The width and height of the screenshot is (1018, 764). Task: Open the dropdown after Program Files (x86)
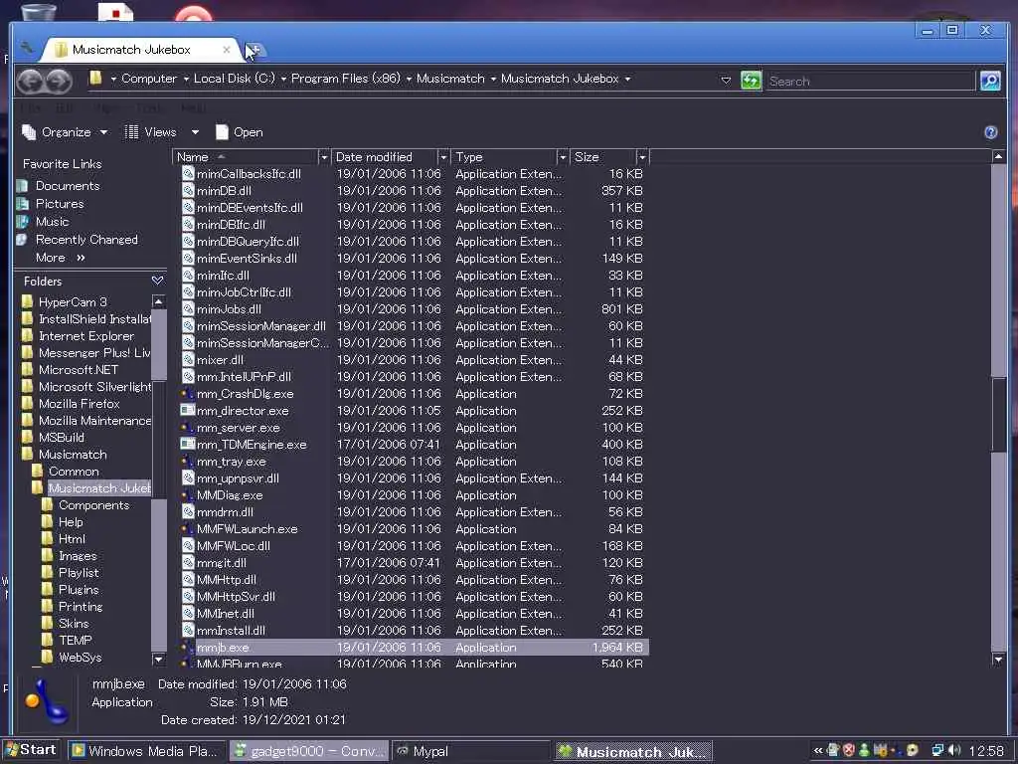[409, 80]
